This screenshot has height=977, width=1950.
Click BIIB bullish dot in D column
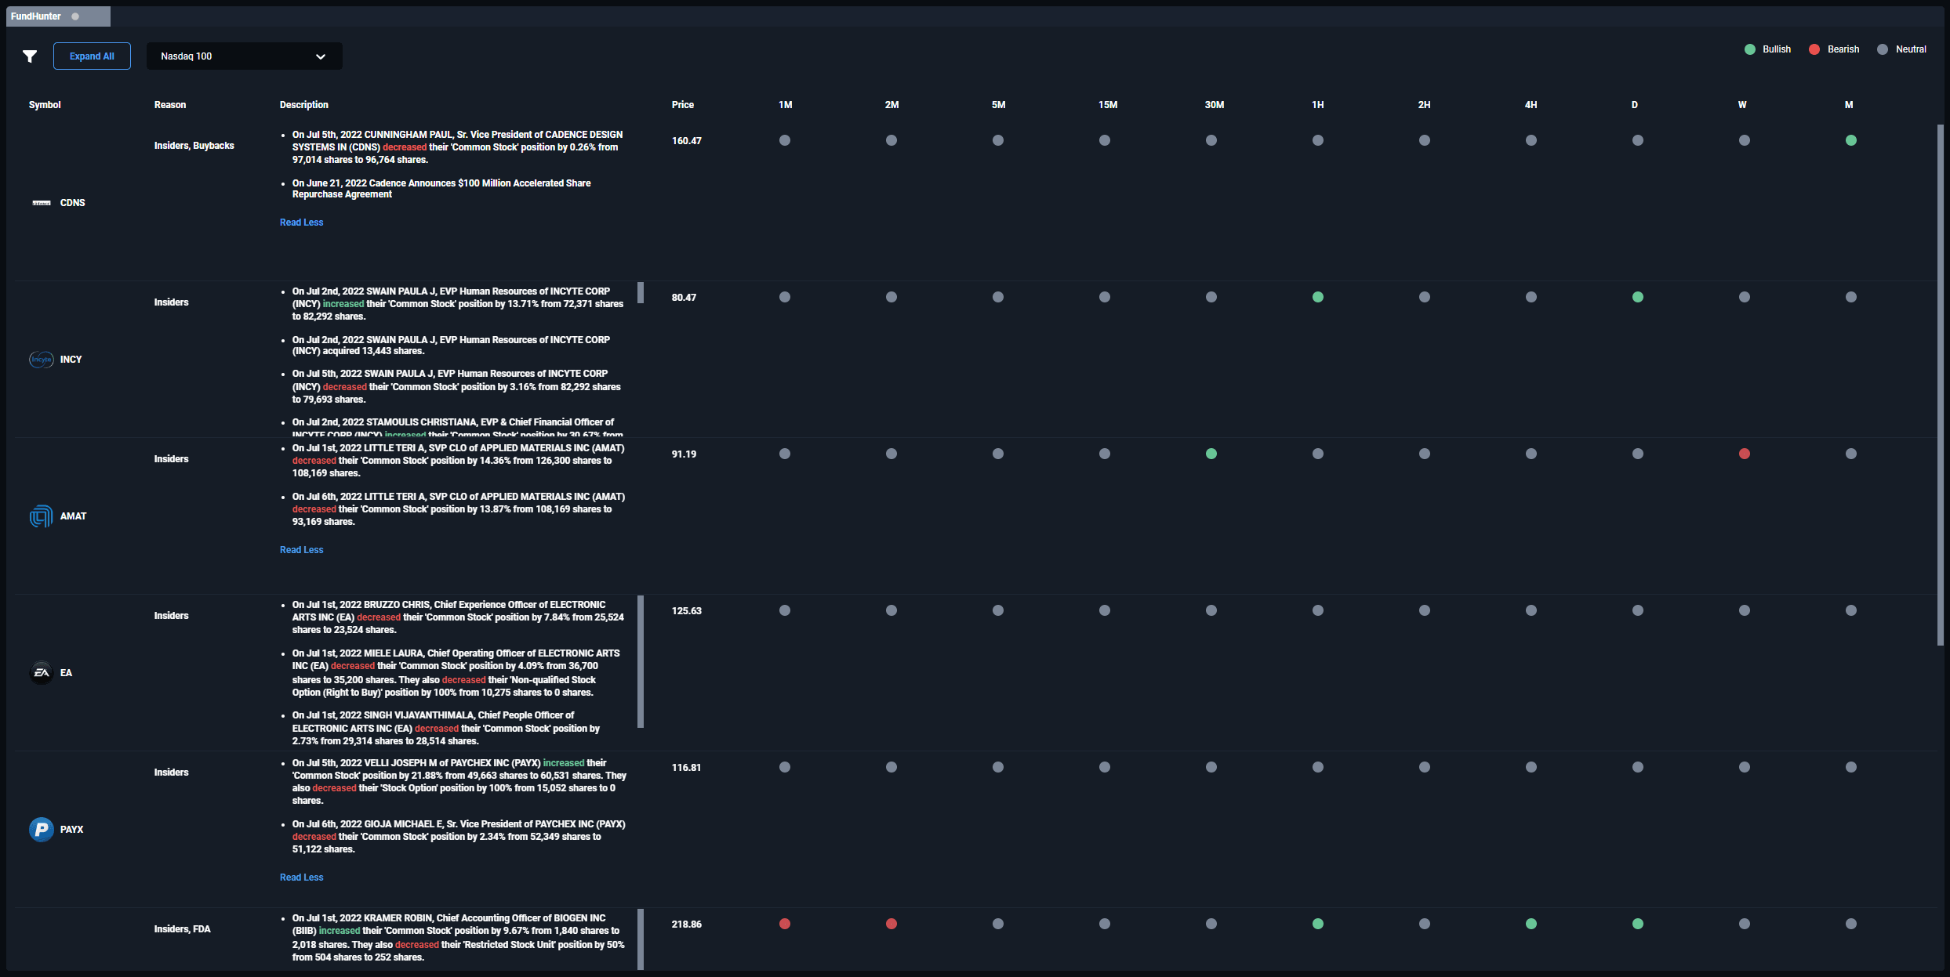coord(1638,924)
